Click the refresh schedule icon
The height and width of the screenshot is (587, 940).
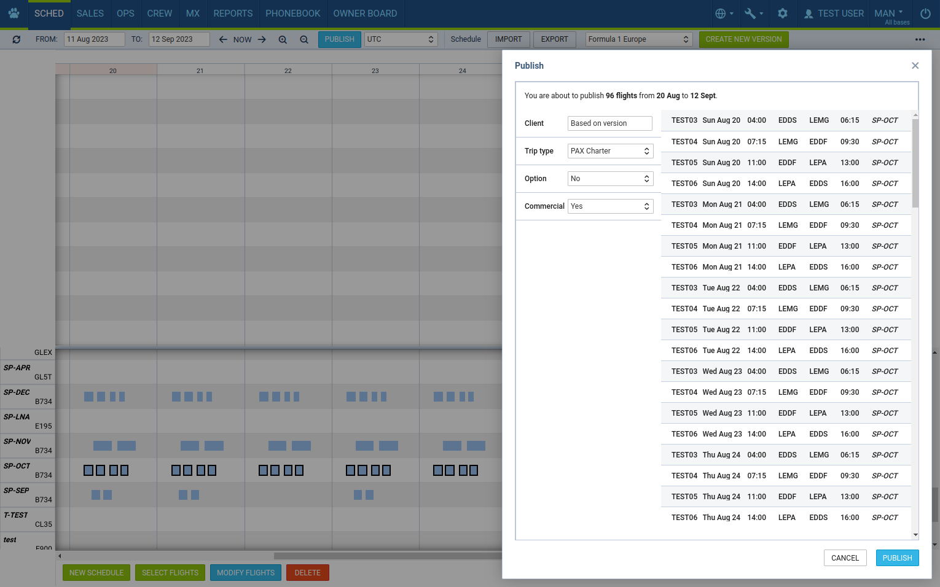[17, 39]
